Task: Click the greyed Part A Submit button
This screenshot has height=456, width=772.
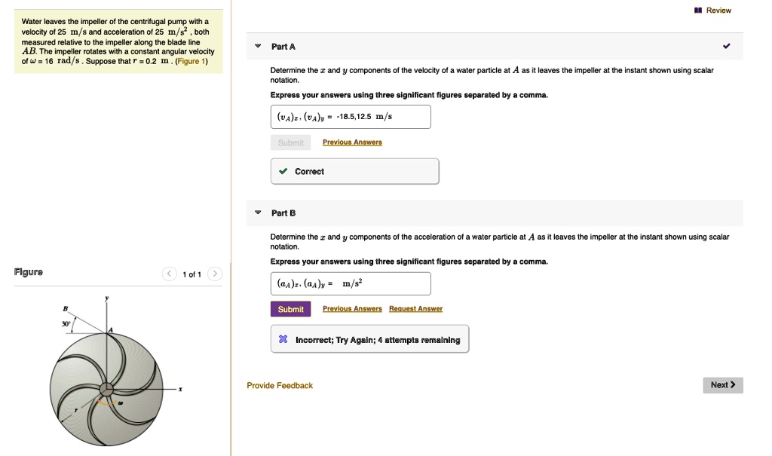Action: pyautogui.click(x=290, y=142)
